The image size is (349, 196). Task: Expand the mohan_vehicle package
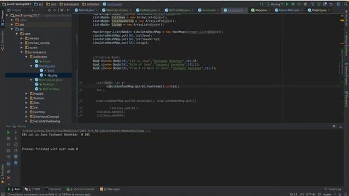pyautogui.click(x=22, y=43)
